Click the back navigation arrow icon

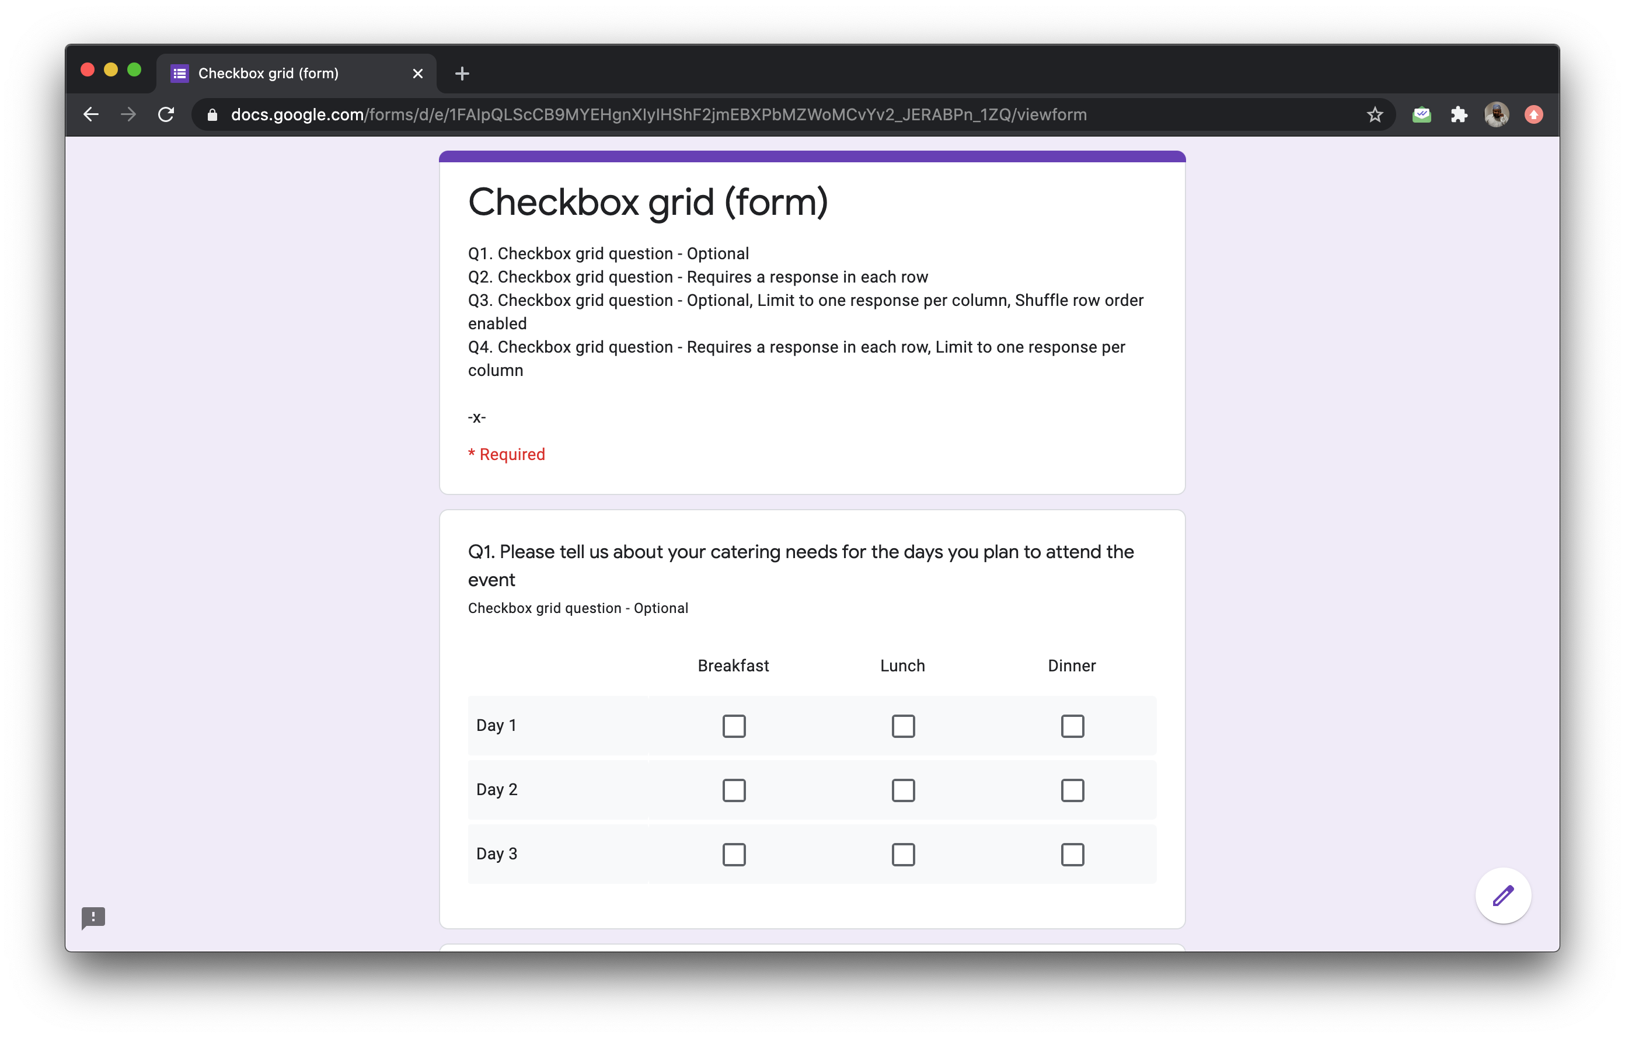pos(91,115)
